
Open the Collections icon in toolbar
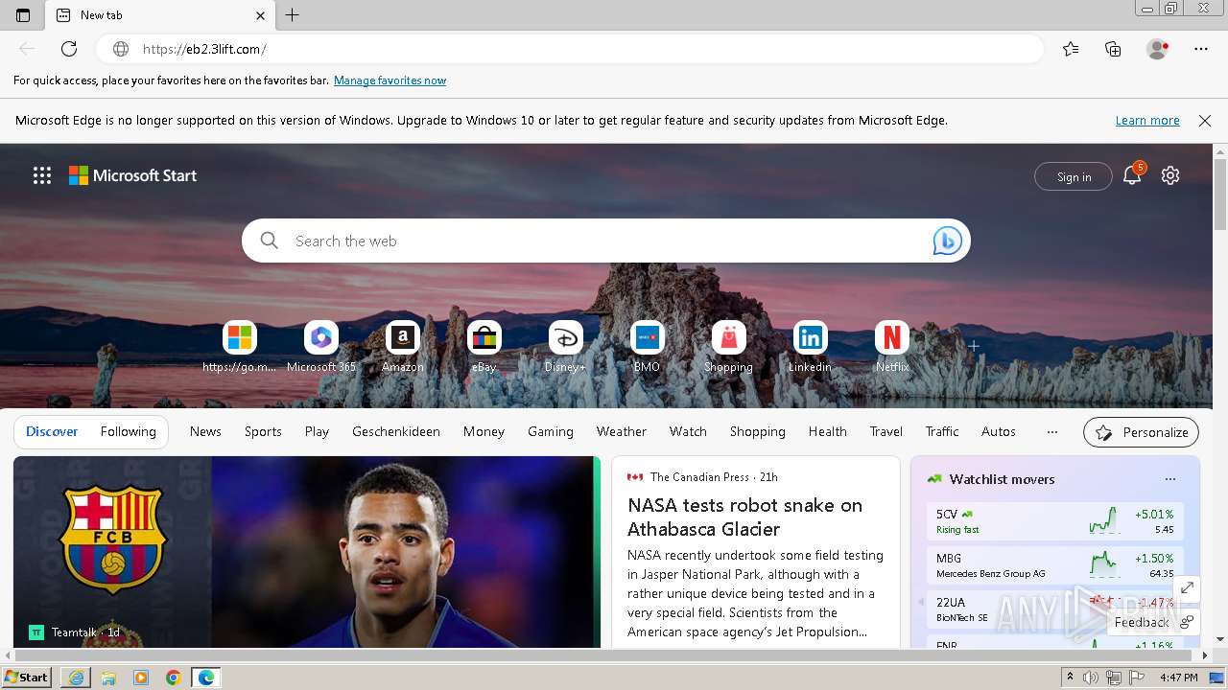(1113, 49)
